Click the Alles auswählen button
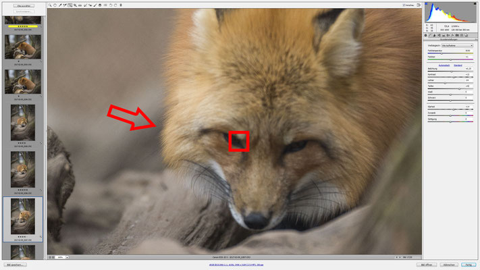The width and height of the screenshot is (480, 270). coord(24,6)
